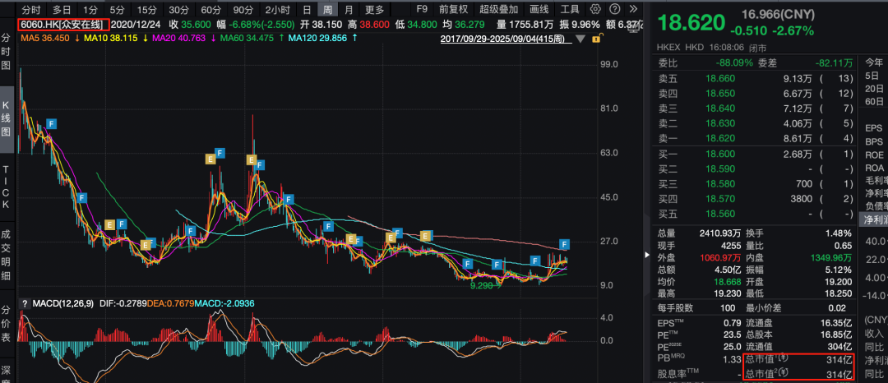The width and height of the screenshot is (888, 383).
Task: Activate 画线 drawing tools
Action: (x=539, y=9)
